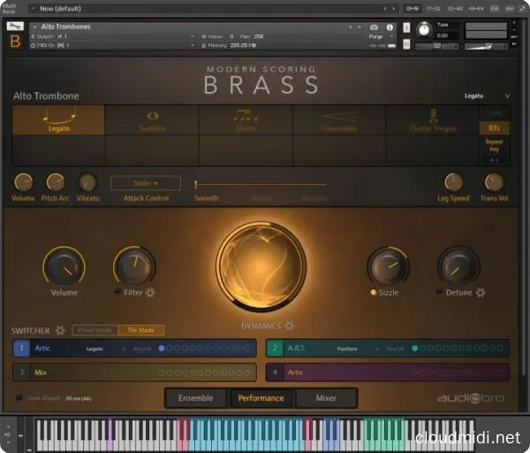This screenshot has width=530, height=453.
Task: Select the Shorts articulation tile
Action: tap(246, 120)
